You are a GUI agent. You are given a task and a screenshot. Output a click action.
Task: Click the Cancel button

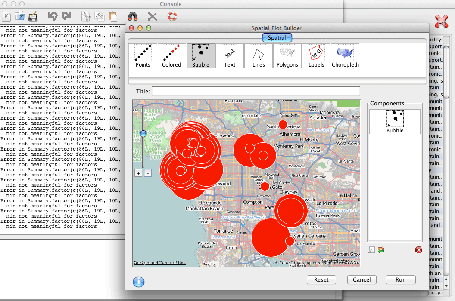tap(362, 279)
